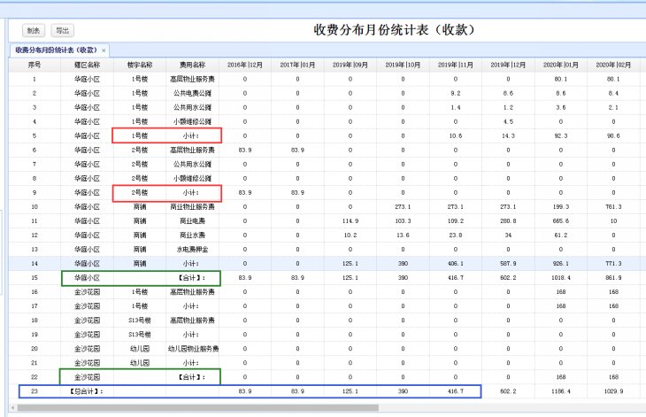Click the horizontal scrollbar left arrow
Screen dimensions: 646x417
click(x=12, y=408)
